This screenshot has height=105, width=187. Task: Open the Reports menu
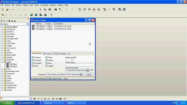(x=53, y=5)
